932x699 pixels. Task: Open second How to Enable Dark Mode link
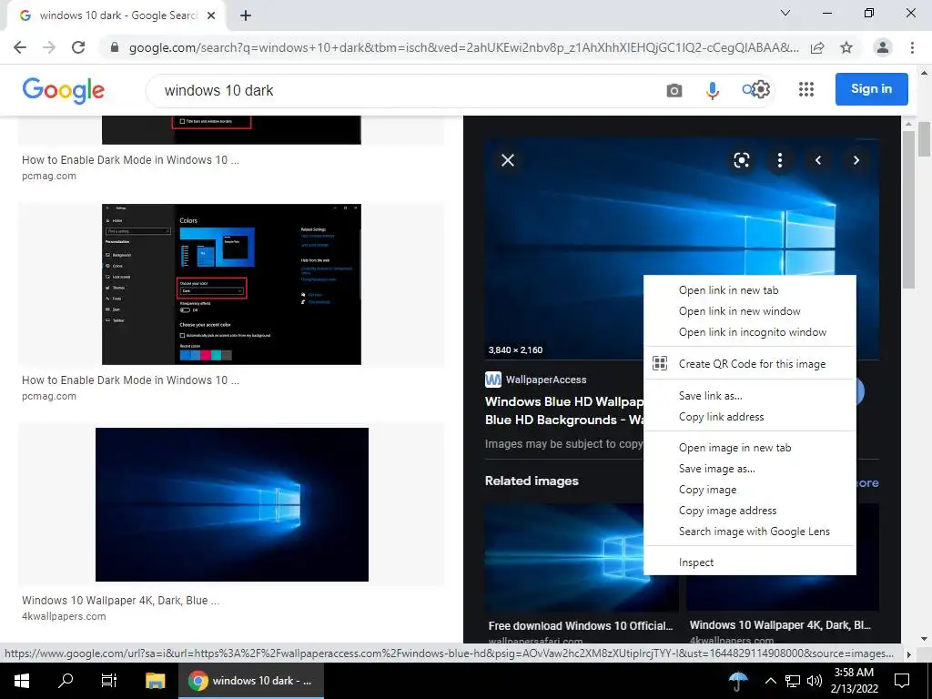click(x=130, y=380)
